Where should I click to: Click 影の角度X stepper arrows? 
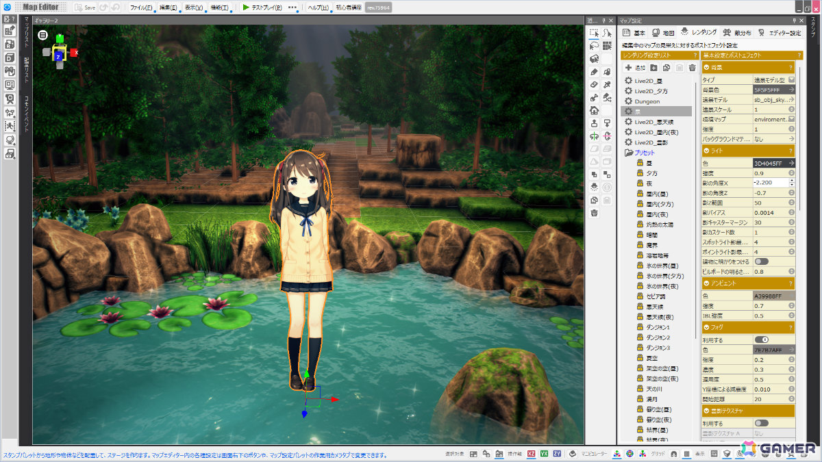792,183
